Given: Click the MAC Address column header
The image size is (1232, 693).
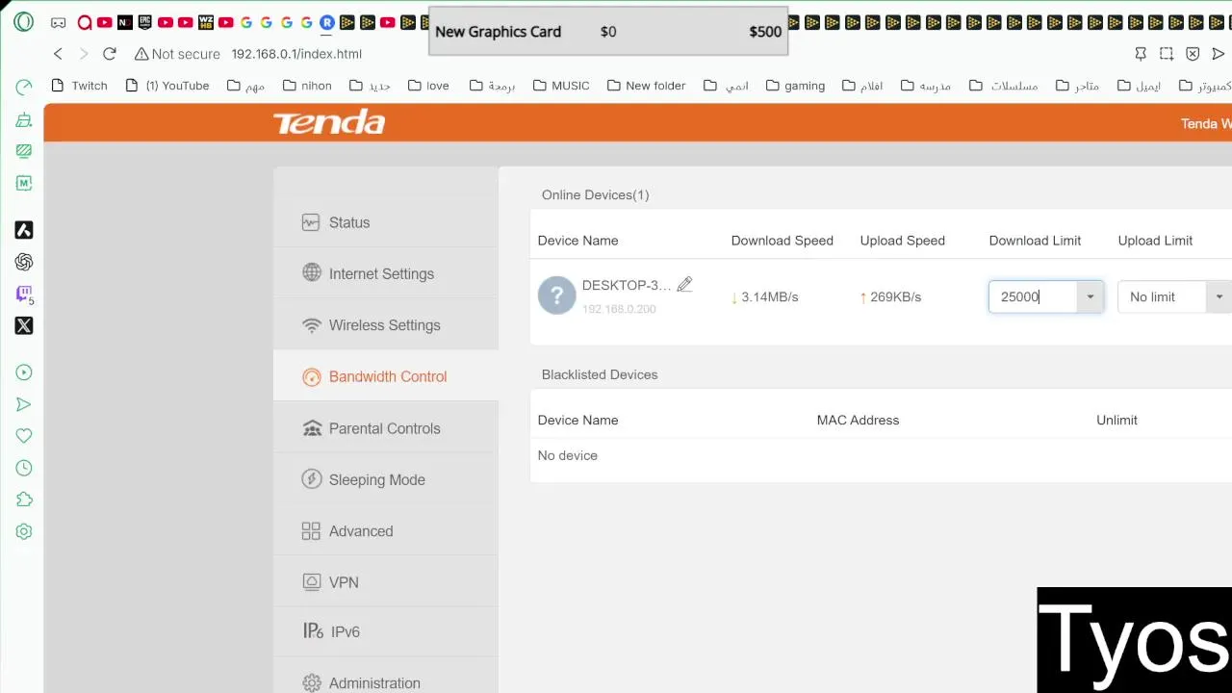Looking at the screenshot, I should click(858, 420).
